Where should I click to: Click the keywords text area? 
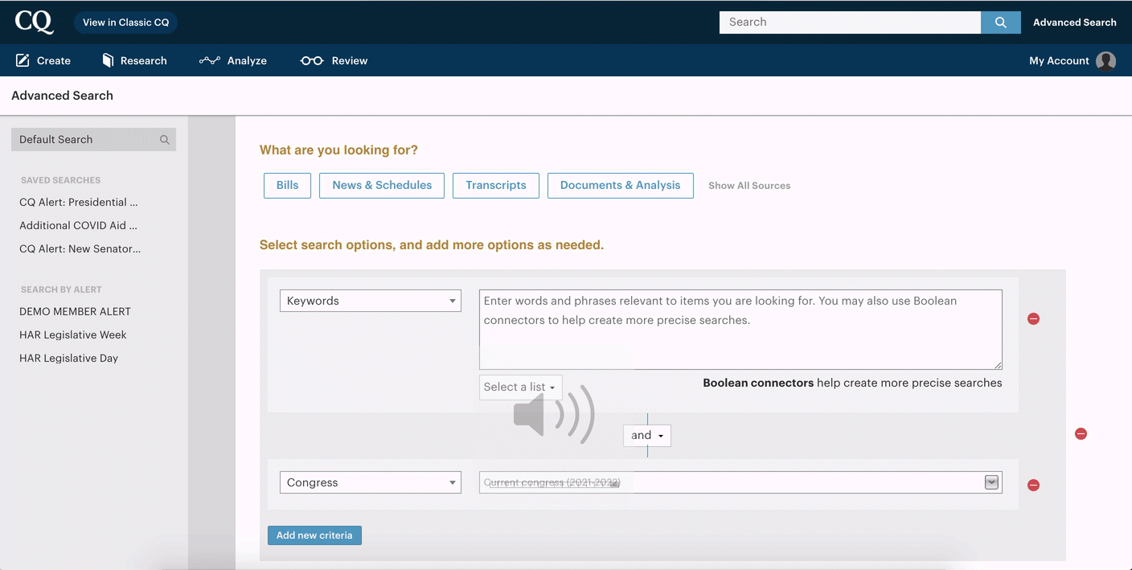[740, 330]
